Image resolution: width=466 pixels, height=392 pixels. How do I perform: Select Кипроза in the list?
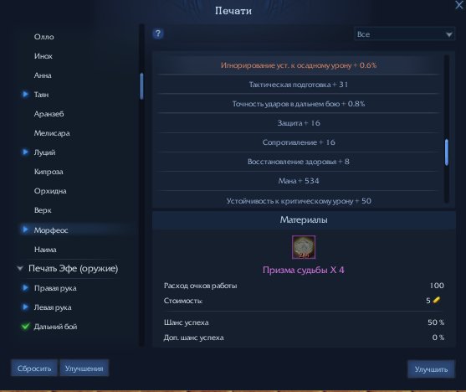49,172
